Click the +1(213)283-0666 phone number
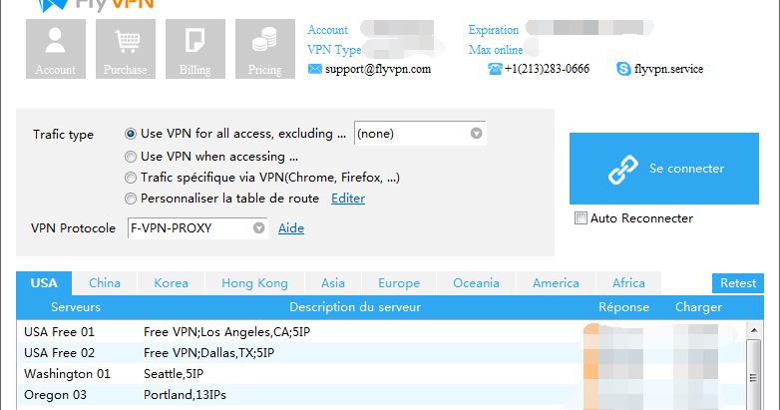Viewport: 780px width, 410px height. click(x=547, y=69)
